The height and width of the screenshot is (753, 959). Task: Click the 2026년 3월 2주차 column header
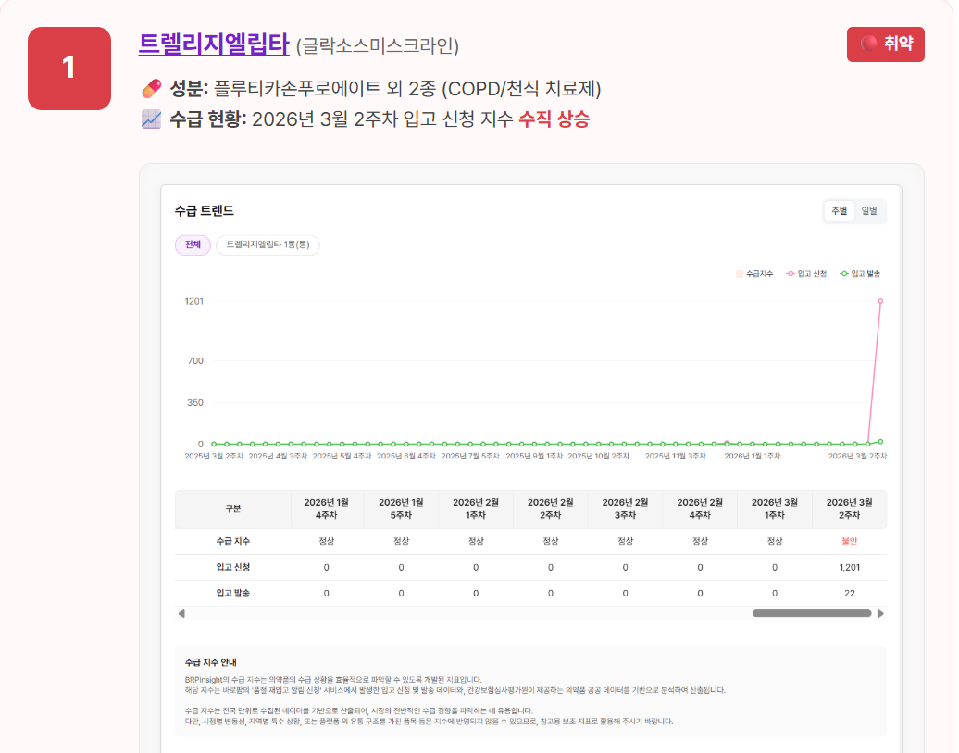[x=849, y=509]
